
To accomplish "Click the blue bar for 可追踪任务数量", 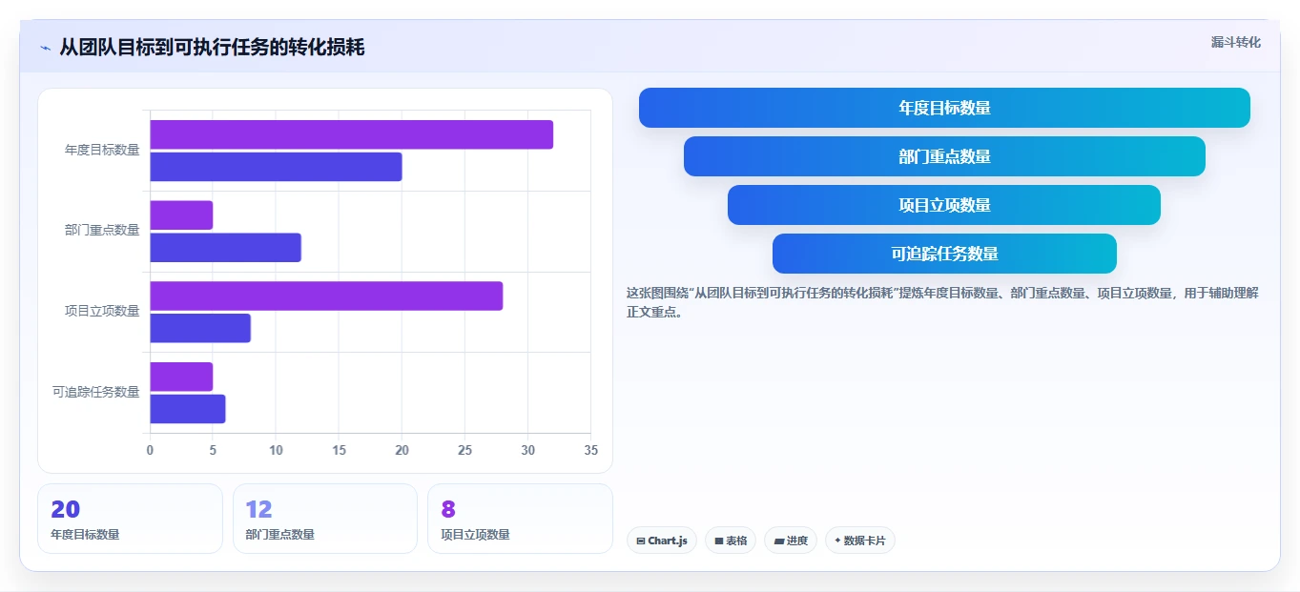I will click(188, 409).
